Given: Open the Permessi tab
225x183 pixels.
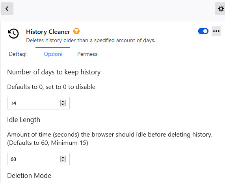Looking at the screenshot, I should click(x=88, y=54).
